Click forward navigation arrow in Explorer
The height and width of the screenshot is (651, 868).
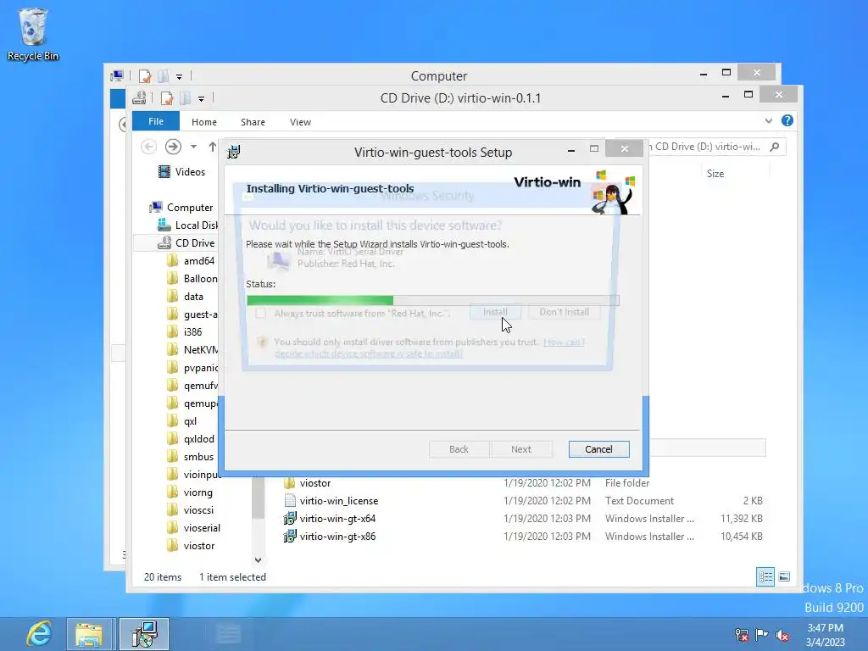coord(173,146)
